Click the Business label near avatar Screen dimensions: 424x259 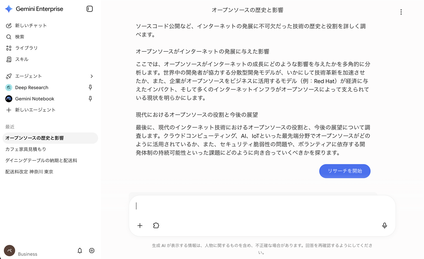(x=27, y=254)
